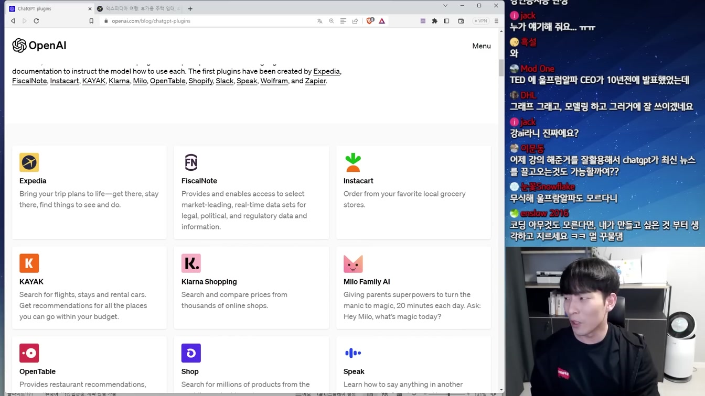This screenshot has width=705, height=396.
Task: Follow the Instacart link in the paragraph
Action: [x=65, y=81]
